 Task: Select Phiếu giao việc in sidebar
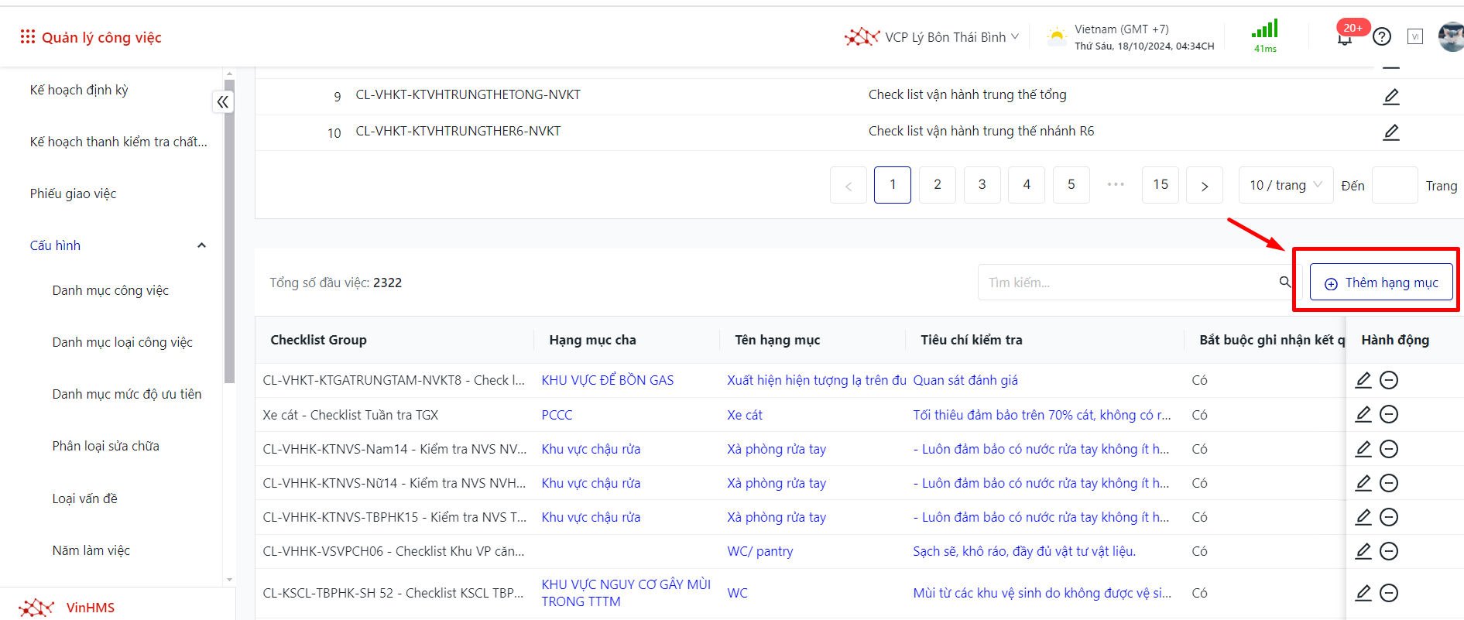pos(74,194)
